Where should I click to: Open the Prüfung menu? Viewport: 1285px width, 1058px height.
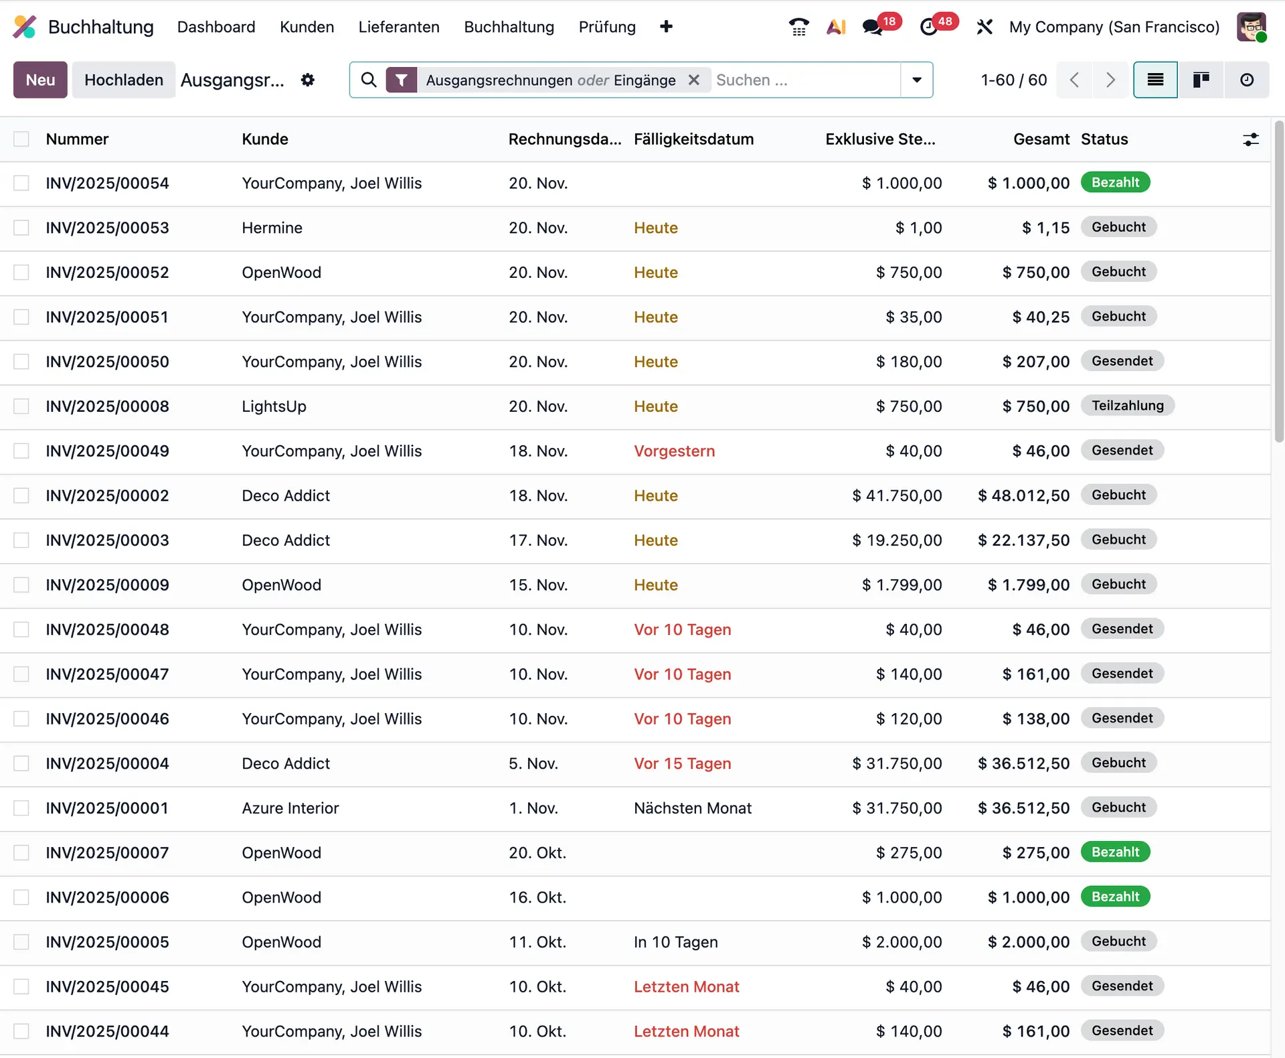pos(607,27)
